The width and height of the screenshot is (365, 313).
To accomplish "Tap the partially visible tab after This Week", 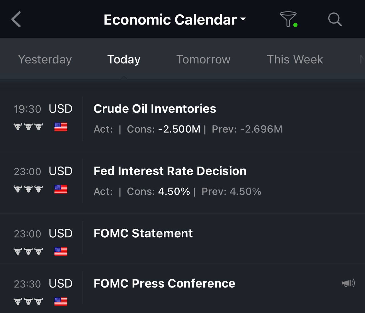I will point(362,59).
